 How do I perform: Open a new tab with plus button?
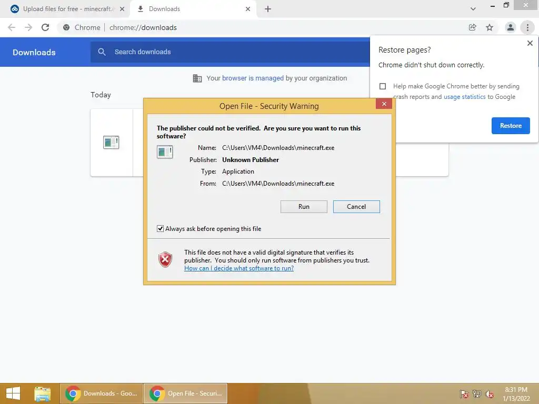pos(268,9)
